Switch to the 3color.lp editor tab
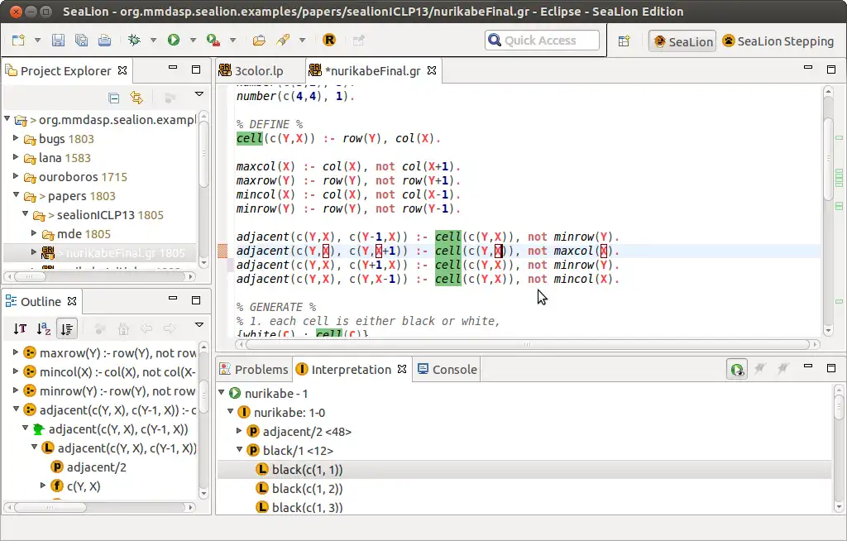 point(258,71)
